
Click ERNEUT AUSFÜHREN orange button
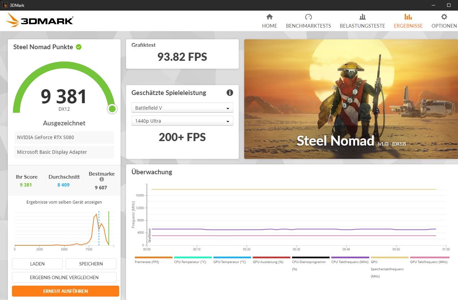coord(66,291)
